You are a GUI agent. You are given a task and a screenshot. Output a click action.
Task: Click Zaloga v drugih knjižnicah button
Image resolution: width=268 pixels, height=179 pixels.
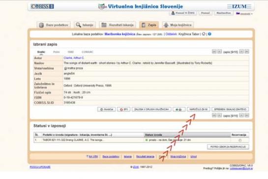(151, 110)
